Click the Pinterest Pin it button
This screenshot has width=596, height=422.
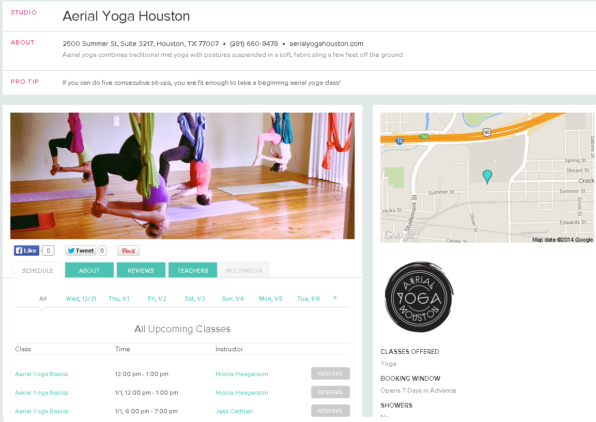(129, 251)
